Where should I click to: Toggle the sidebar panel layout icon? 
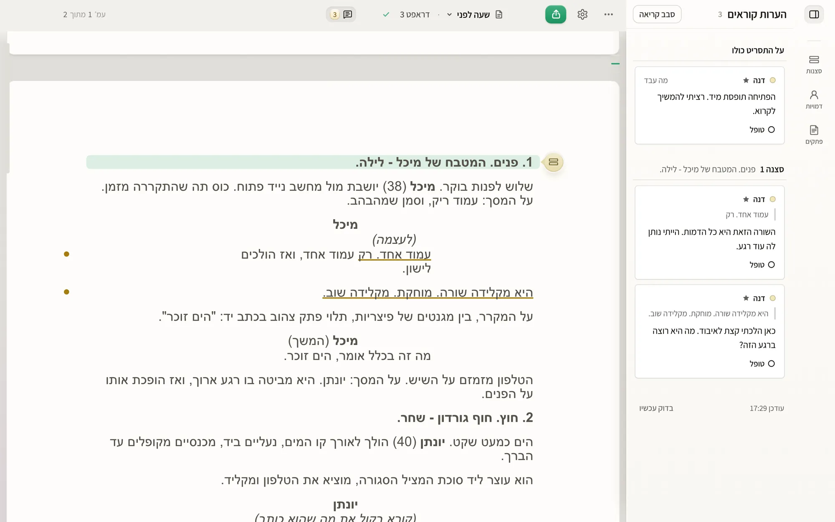tap(814, 15)
